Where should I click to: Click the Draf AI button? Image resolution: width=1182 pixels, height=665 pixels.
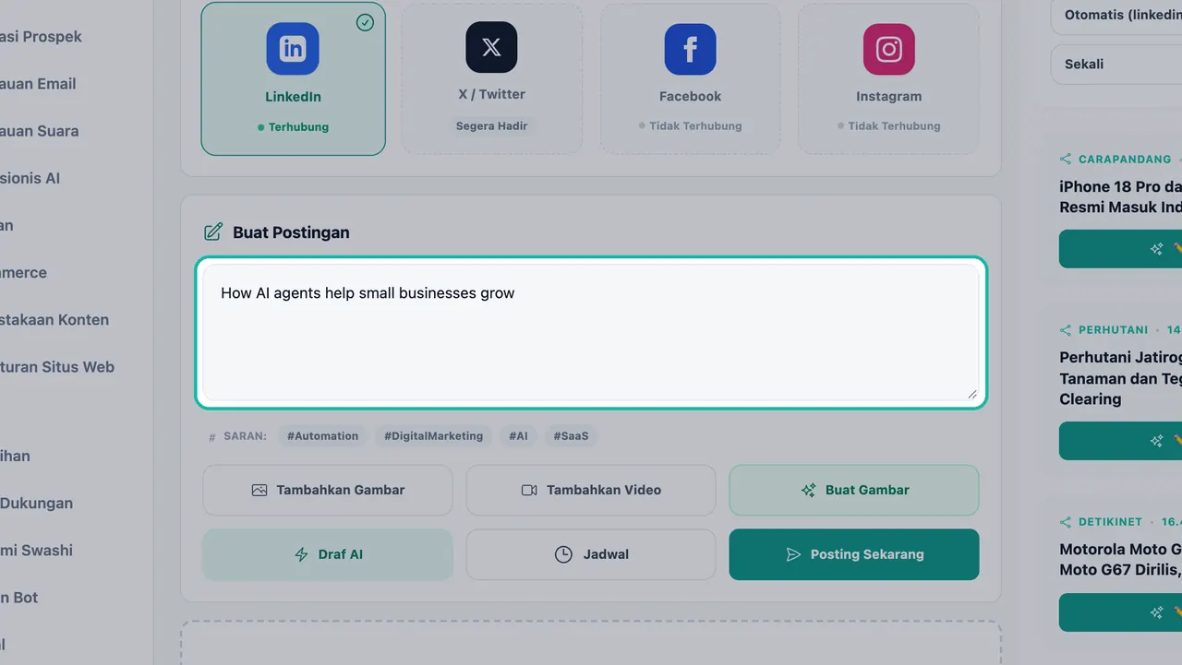coord(328,554)
